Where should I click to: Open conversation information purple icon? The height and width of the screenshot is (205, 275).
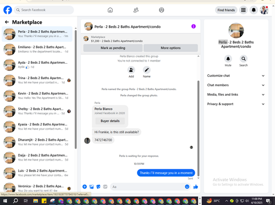coord(194,26)
